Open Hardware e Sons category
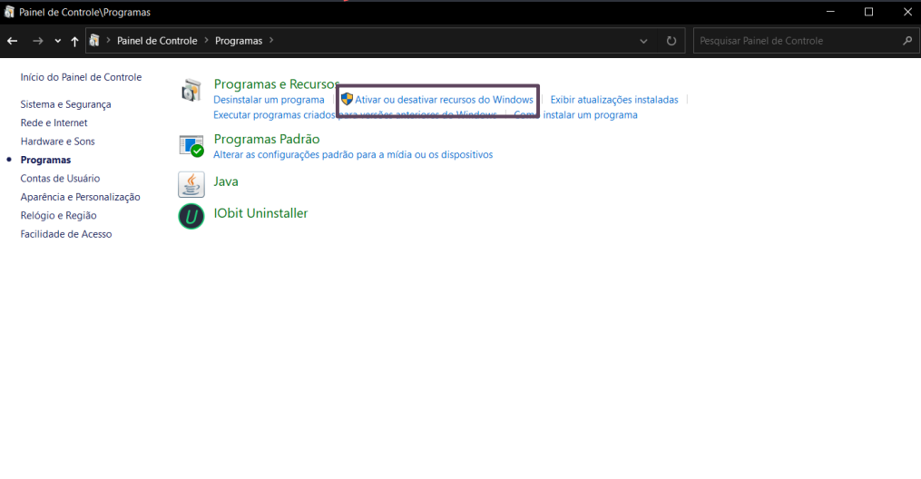Screen dimensions: 921x479 point(57,142)
